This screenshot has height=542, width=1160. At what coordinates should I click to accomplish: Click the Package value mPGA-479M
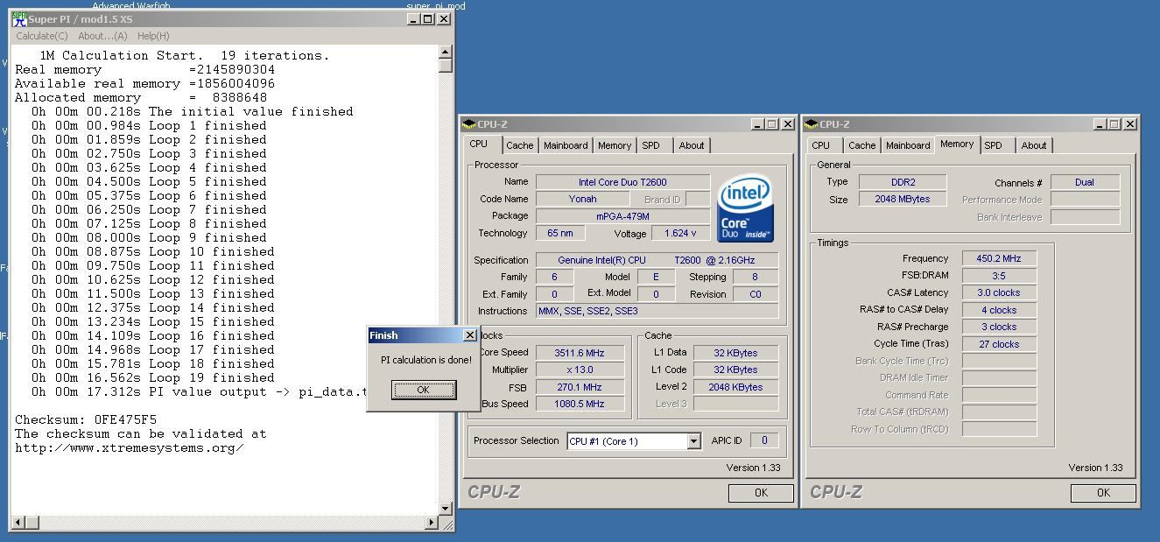pos(622,215)
